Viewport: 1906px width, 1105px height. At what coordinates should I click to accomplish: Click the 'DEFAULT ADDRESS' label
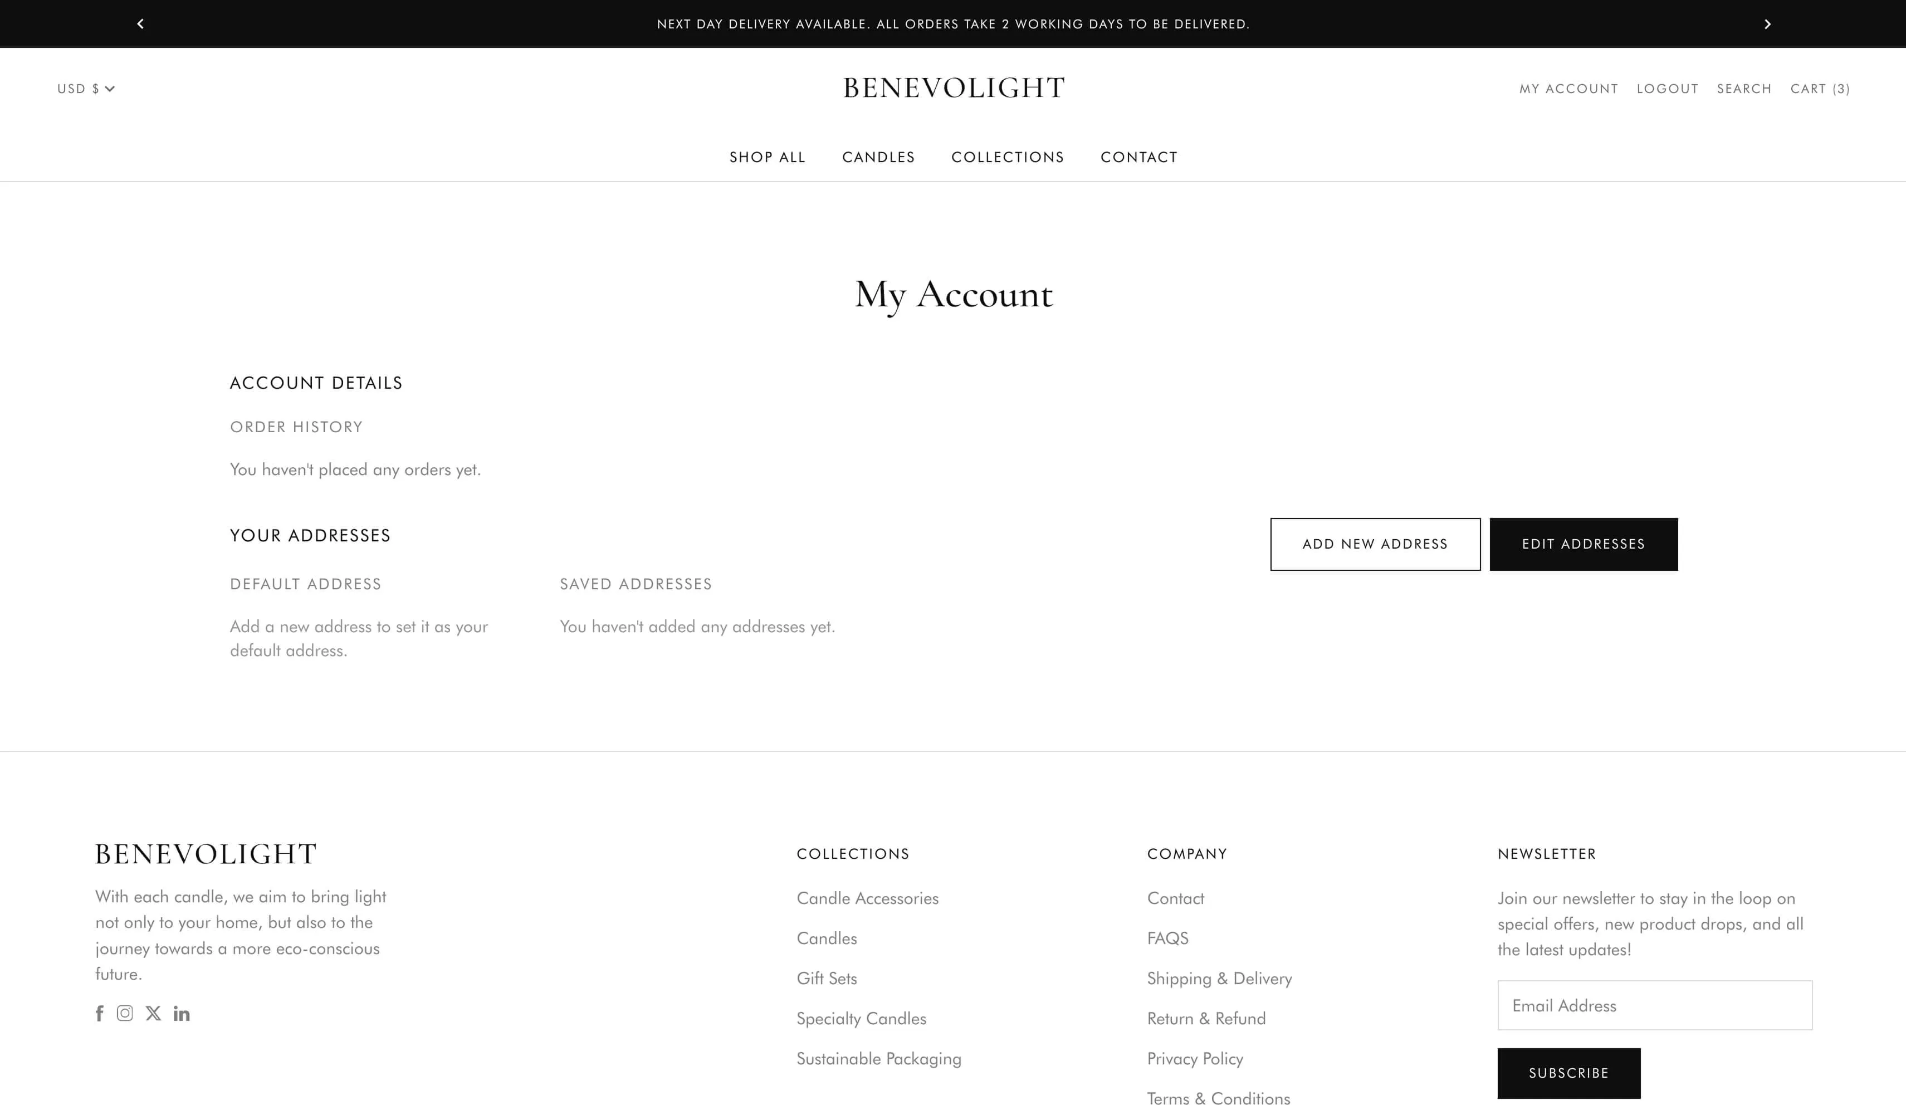tap(306, 585)
